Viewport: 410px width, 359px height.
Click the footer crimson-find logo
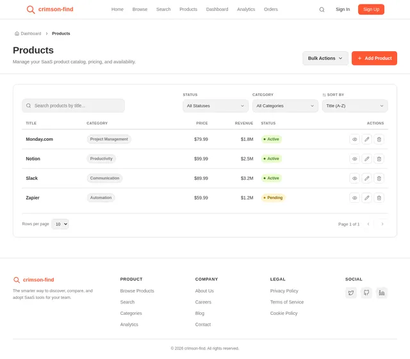34,280
